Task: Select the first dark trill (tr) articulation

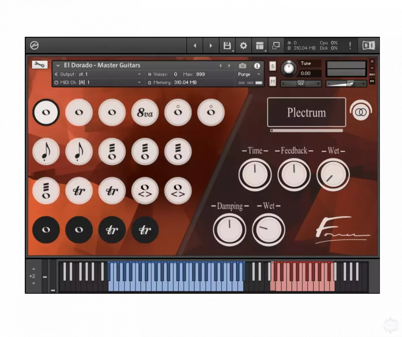Action: (x=112, y=230)
